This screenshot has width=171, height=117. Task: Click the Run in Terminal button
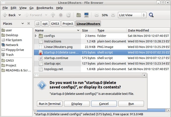50,104
